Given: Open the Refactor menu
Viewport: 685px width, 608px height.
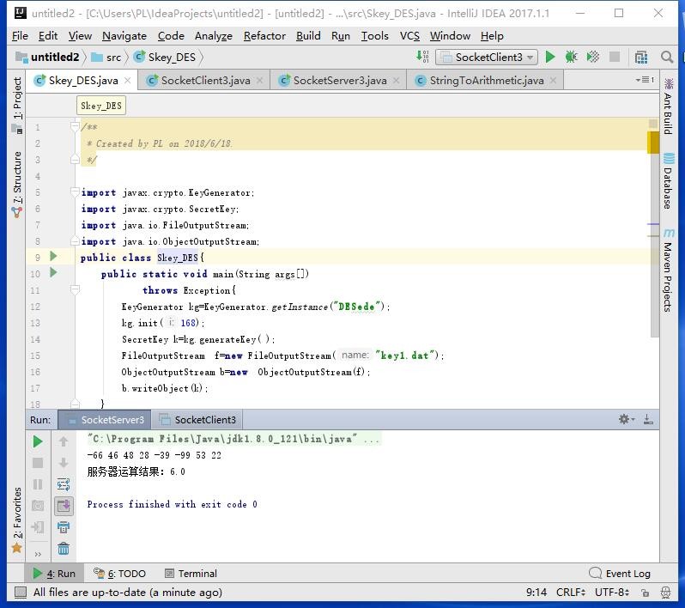Looking at the screenshot, I should coord(264,36).
